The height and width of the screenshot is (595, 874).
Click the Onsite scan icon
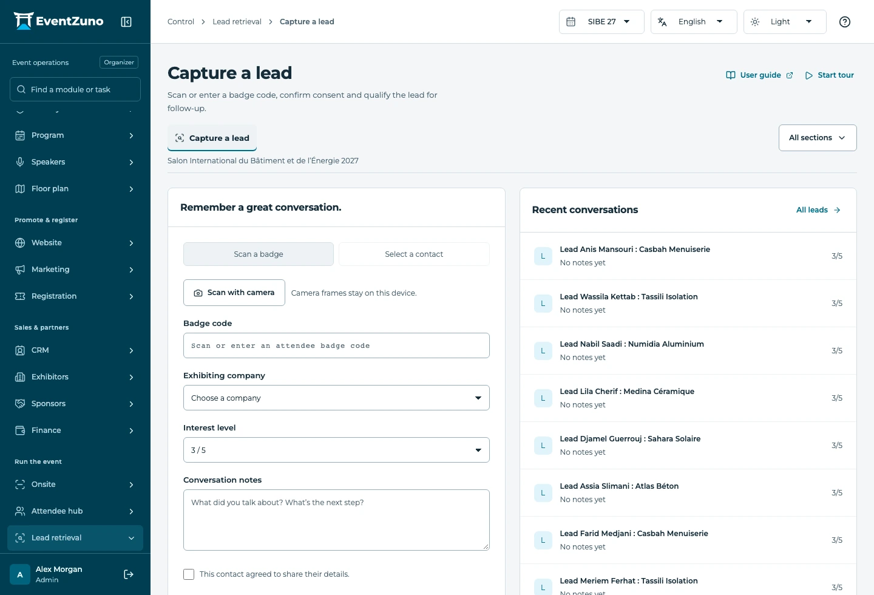click(x=20, y=484)
